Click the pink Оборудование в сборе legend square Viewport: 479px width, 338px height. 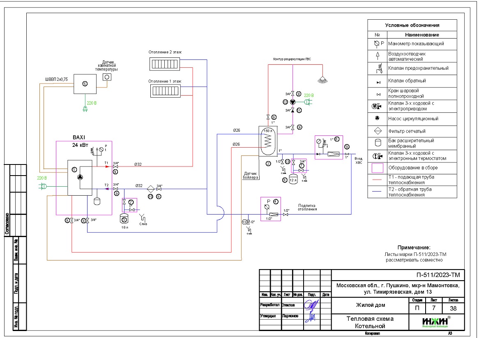pos(377,168)
